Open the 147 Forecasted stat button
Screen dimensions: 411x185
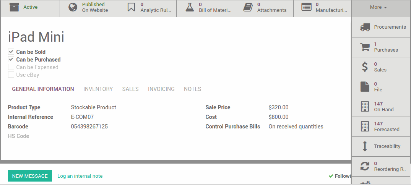[x=381, y=127]
